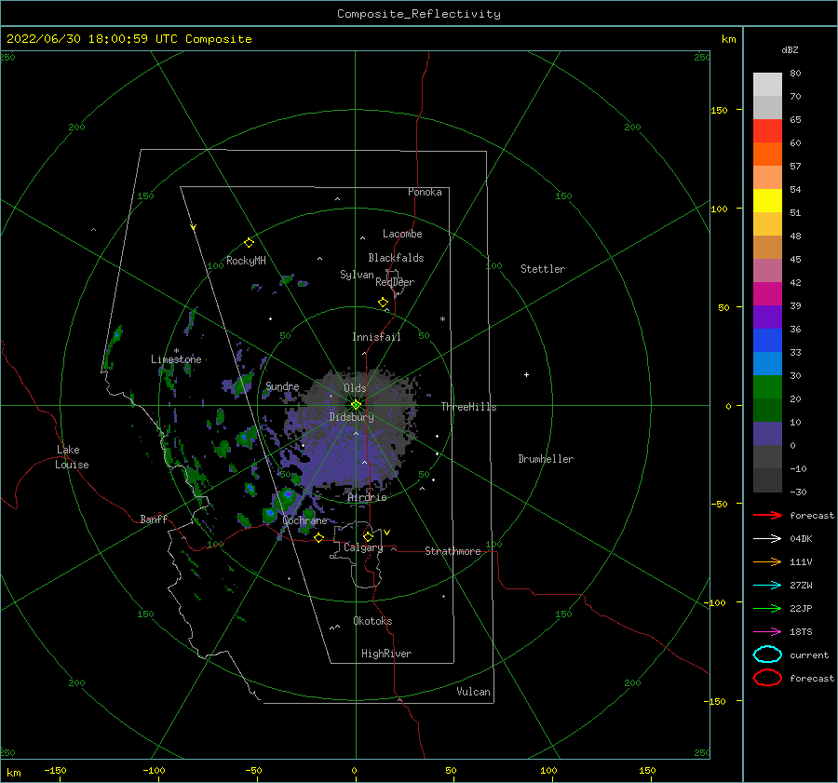Click the white plus marker north of Drumheller

pyautogui.click(x=526, y=374)
